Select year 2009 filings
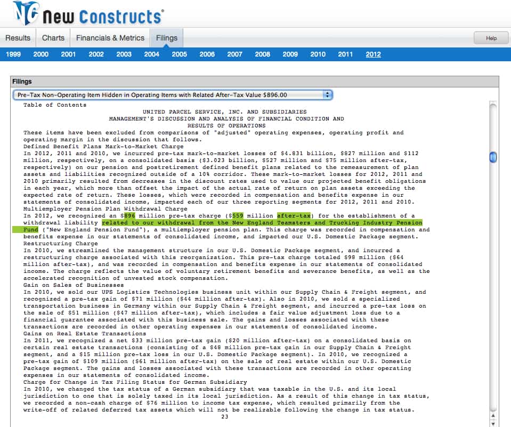 (290, 54)
